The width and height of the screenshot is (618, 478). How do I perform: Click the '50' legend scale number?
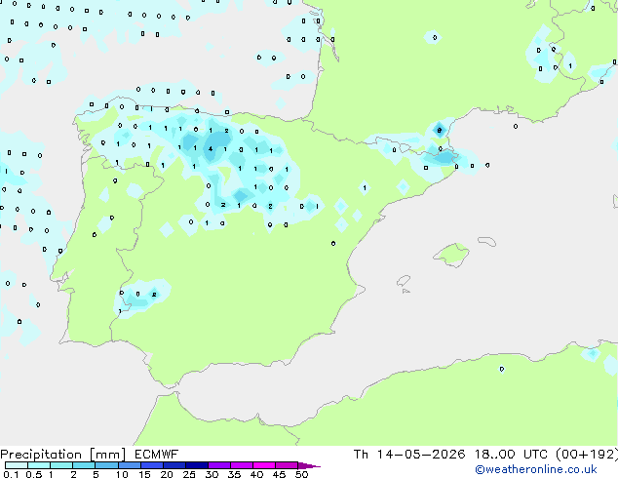pyautogui.click(x=301, y=474)
